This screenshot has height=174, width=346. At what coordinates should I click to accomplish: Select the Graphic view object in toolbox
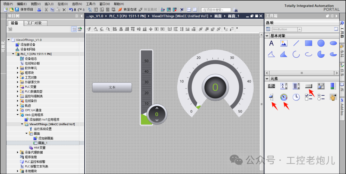[284, 43]
